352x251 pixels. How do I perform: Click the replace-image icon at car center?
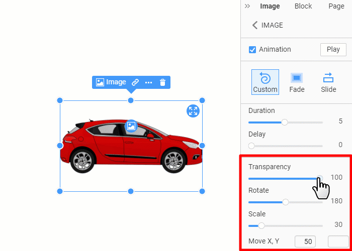(131, 126)
